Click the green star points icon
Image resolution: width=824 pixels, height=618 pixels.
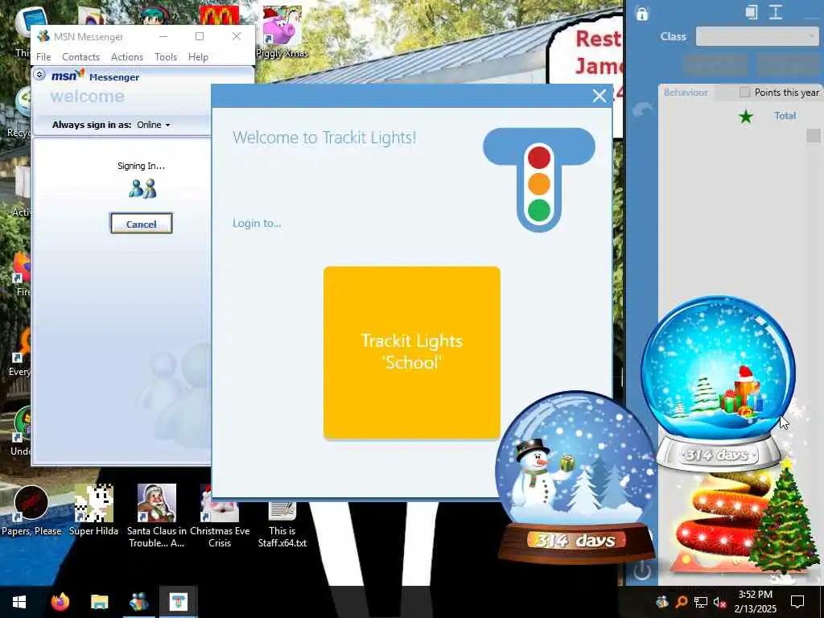(x=746, y=116)
